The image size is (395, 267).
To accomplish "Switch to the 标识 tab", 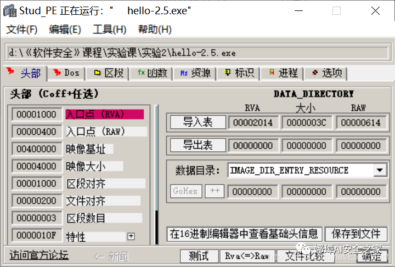I will click(239, 73).
